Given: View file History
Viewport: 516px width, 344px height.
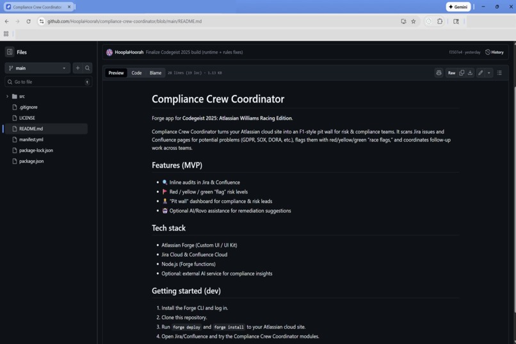Looking at the screenshot, I should (494, 52).
